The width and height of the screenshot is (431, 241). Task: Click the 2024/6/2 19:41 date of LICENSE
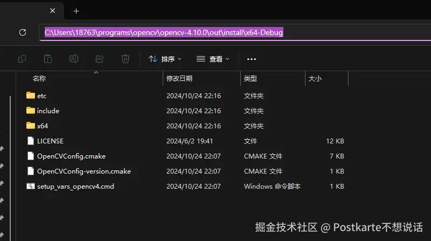tap(190, 141)
